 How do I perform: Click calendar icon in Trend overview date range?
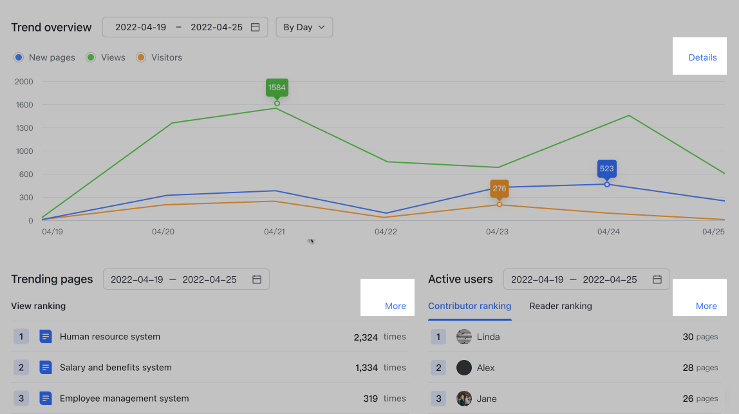[255, 27]
